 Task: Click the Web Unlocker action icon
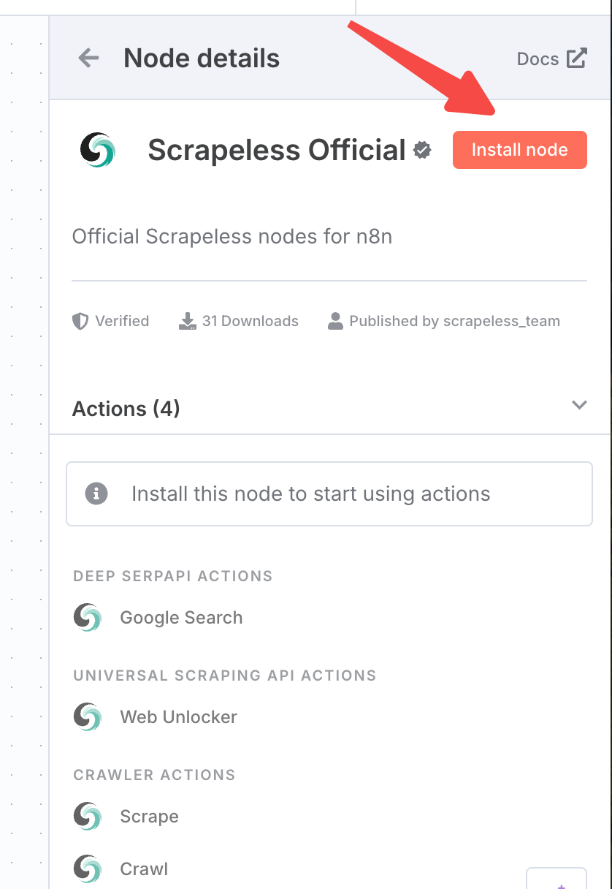coord(88,717)
